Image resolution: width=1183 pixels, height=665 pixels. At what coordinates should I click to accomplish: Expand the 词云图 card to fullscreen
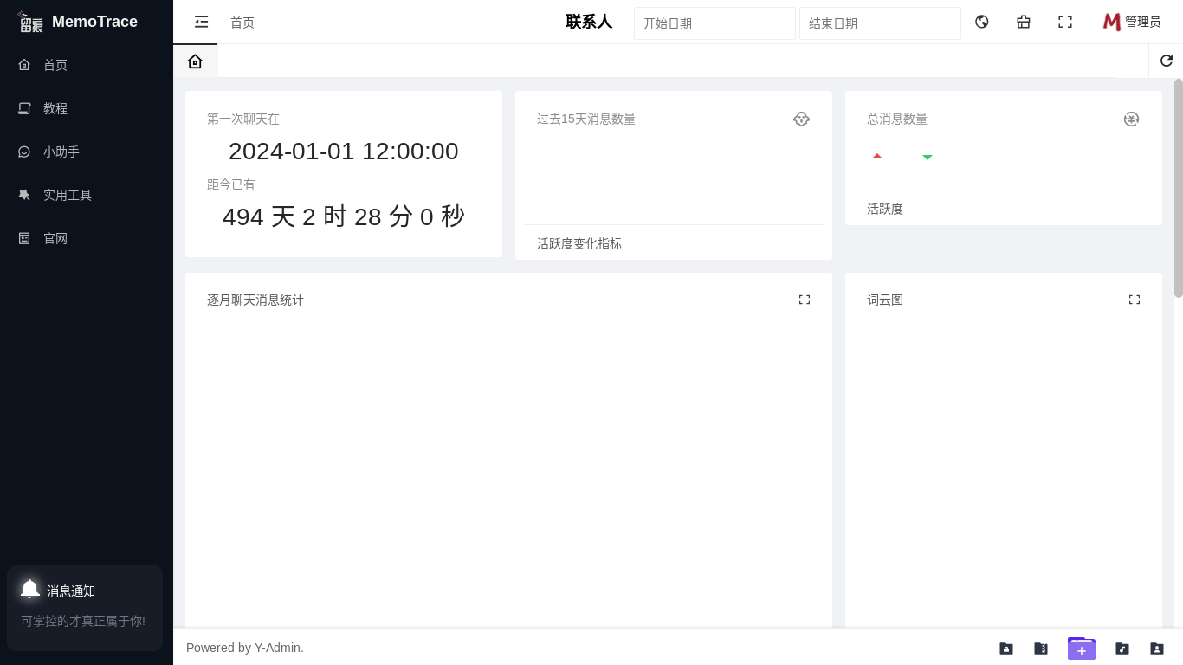1135,300
